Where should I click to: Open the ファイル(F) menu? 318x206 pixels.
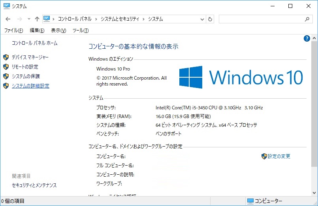click(13, 30)
